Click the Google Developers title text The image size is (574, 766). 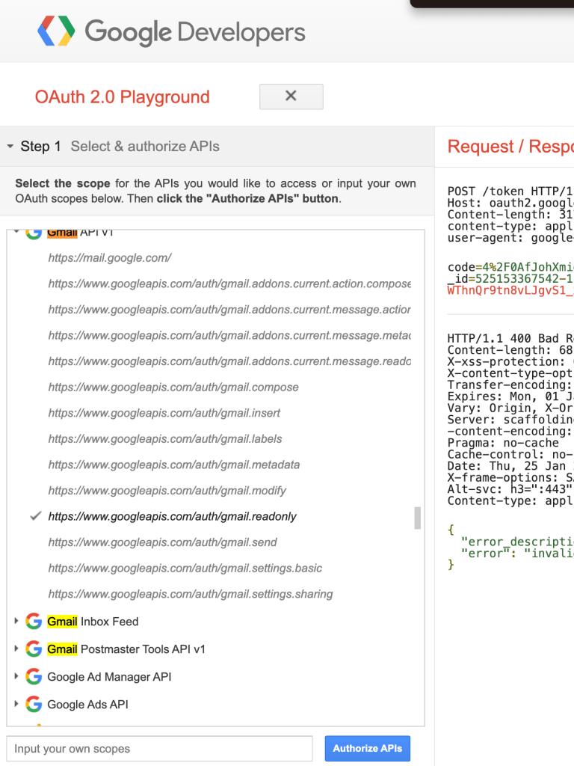click(195, 32)
